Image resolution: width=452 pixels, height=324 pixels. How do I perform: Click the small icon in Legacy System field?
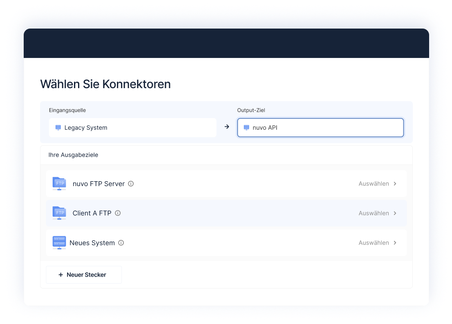(58, 127)
